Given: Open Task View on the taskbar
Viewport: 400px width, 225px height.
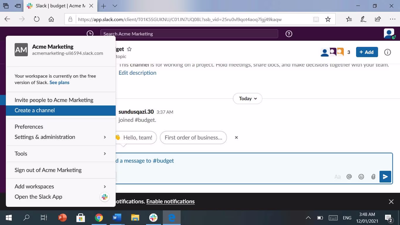Looking at the screenshot, I should point(44,218).
